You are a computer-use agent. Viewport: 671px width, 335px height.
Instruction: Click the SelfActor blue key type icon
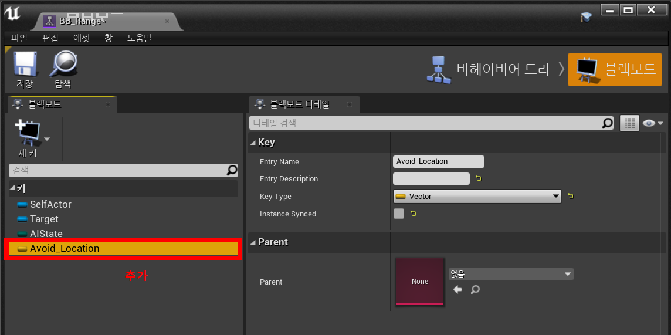point(22,205)
